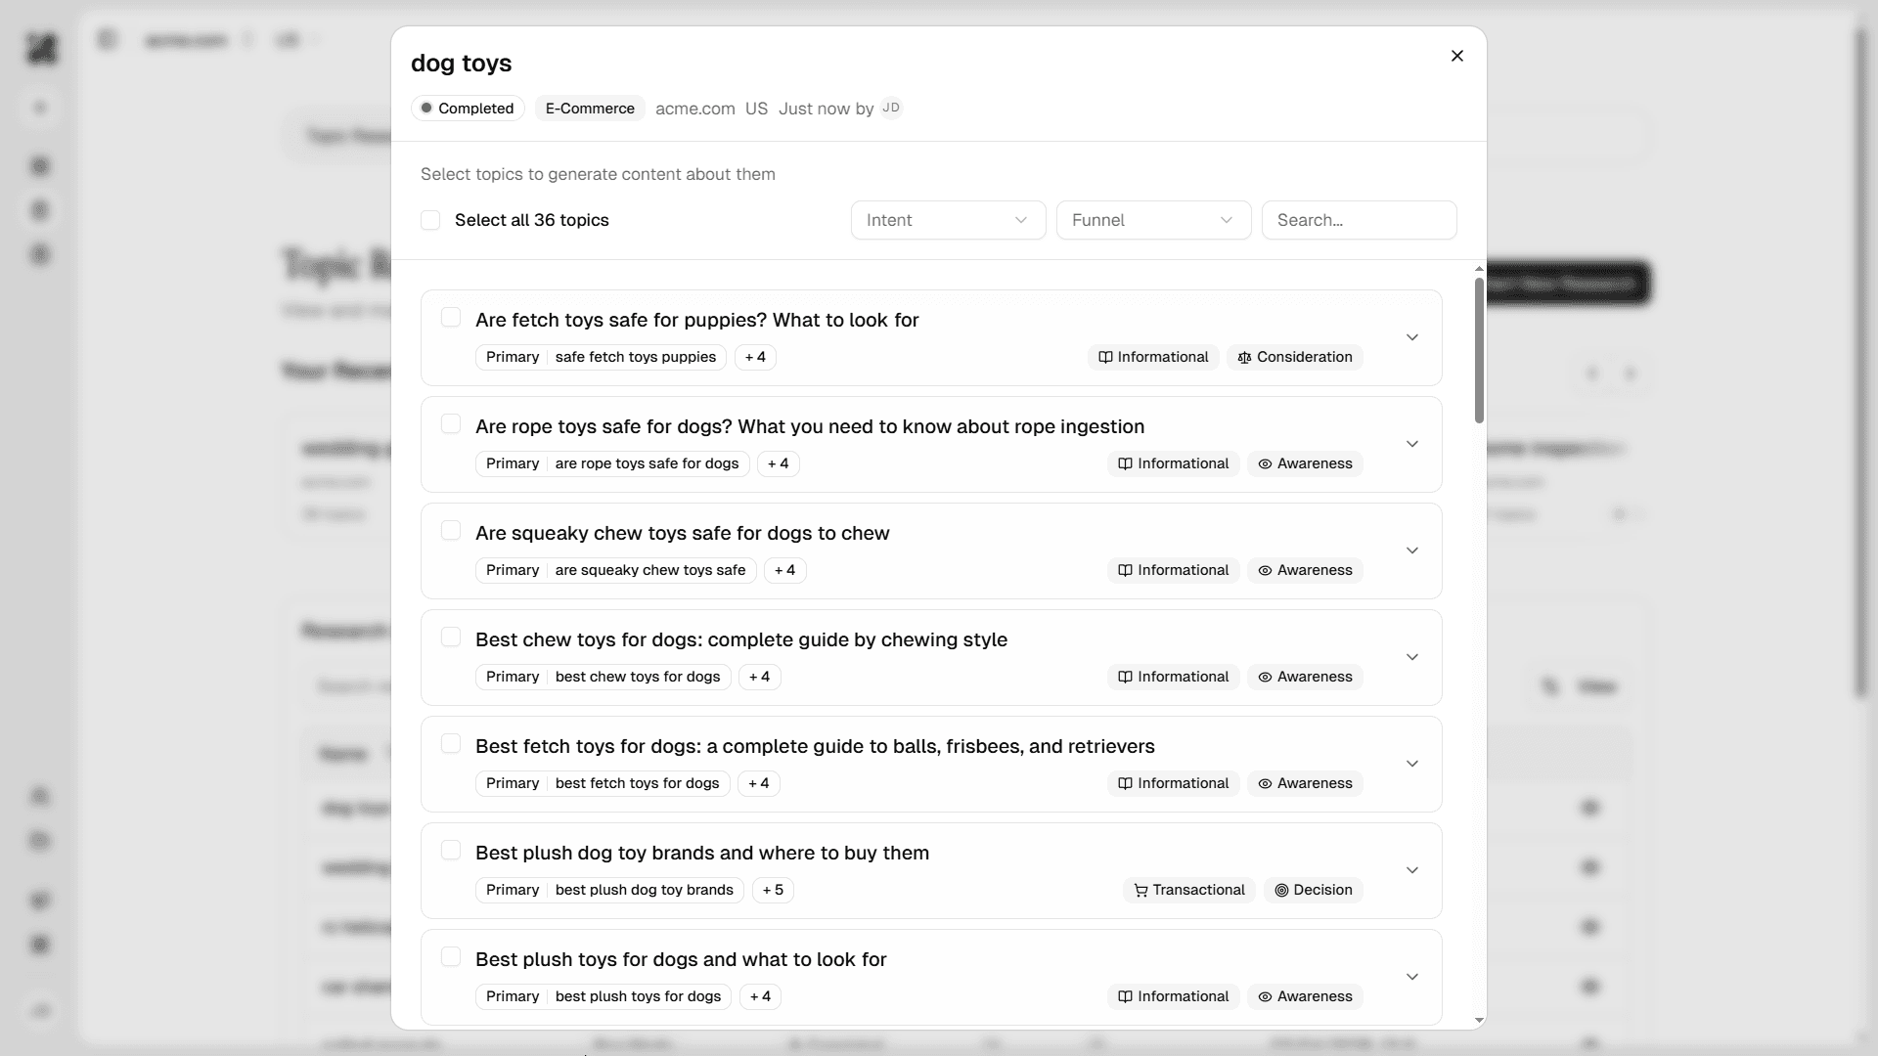Check the rope toys safety topic checkbox
The height and width of the screenshot is (1056, 1878).
tap(451, 423)
